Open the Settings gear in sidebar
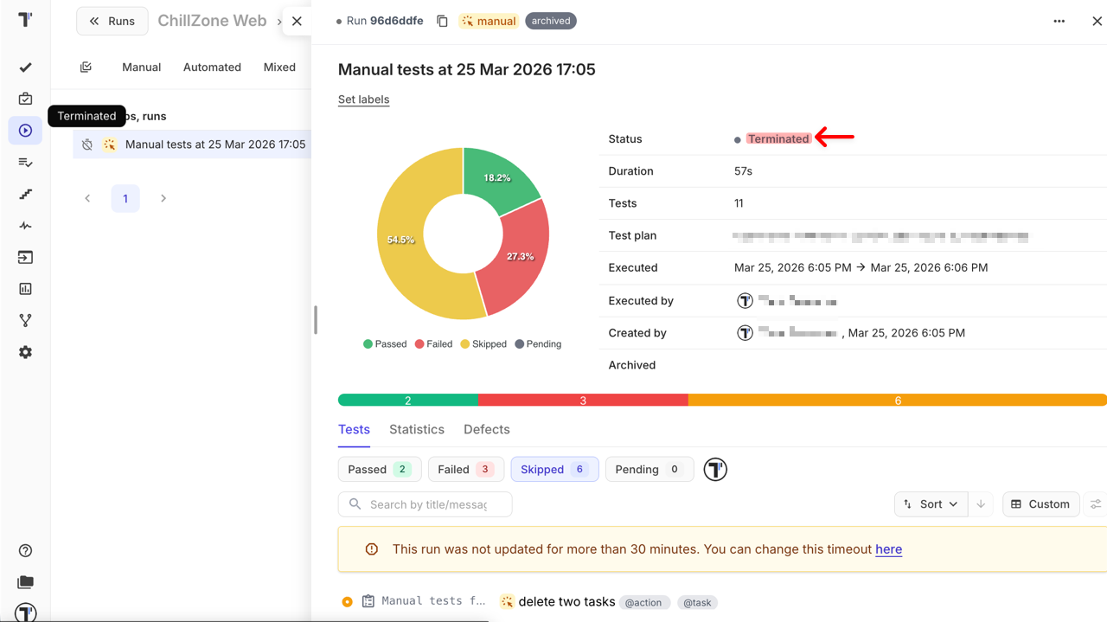 tap(25, 352)
